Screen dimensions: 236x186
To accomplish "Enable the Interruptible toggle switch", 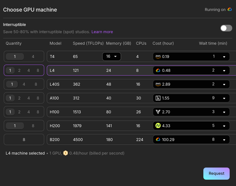I will coord(226,28).
